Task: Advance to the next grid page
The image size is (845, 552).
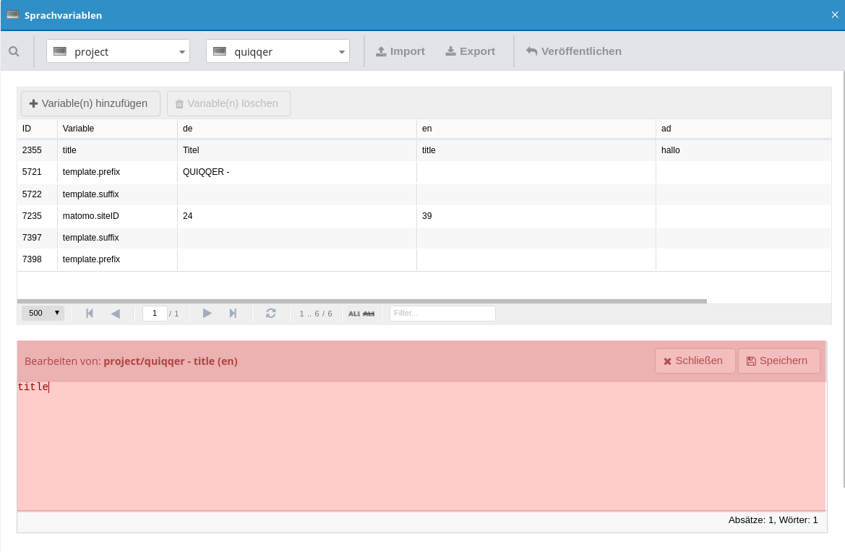Action: pyautogui.click(x=207, y=313)
